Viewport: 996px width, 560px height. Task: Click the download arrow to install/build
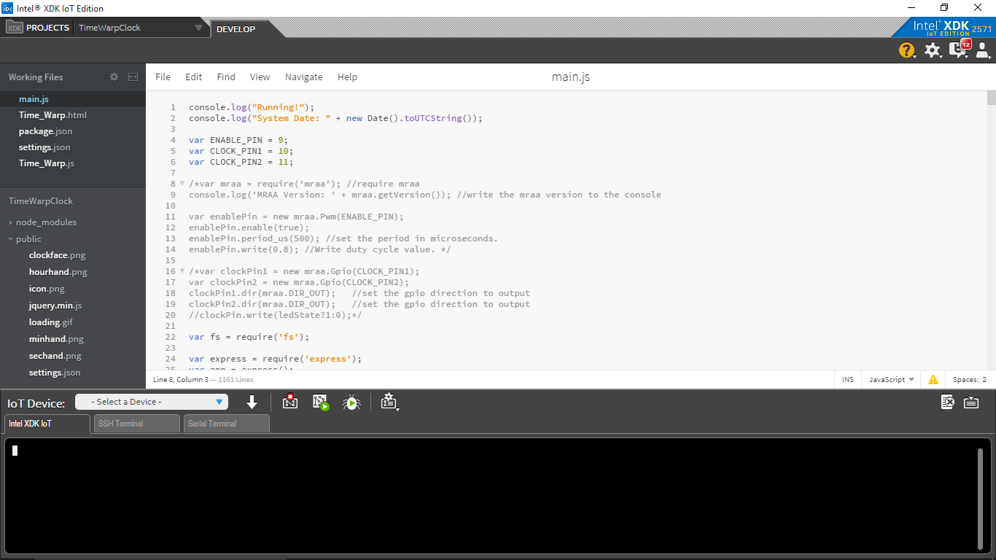(252, 402)
